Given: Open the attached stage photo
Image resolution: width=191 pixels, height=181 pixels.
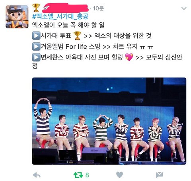Looking at the screenshot, I should [109, 121].
